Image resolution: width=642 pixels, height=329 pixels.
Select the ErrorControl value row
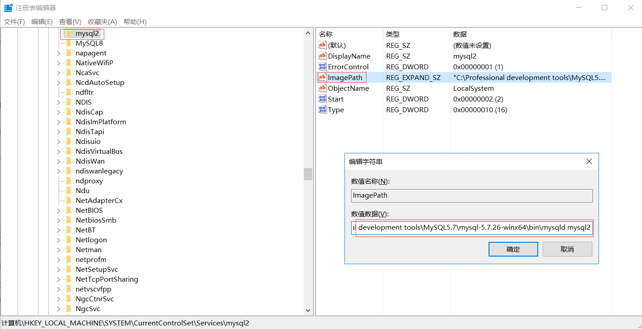pyautogui.click(x=464, y=67)
